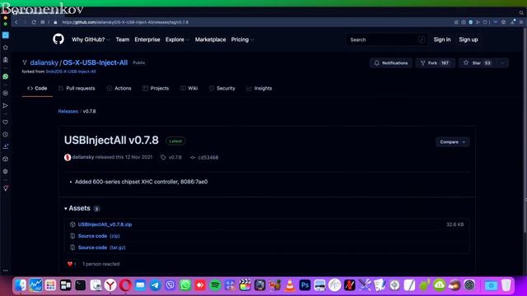Click the heart icon in the browser sidebar

(x=6, y=123)
